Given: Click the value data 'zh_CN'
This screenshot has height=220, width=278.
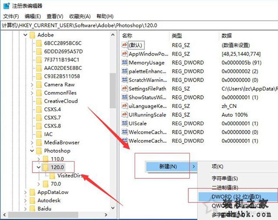Looking at the screenshot, I should tap(229, 106).
